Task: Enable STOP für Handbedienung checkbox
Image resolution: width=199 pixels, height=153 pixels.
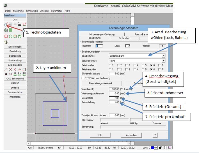Action: coord(83,78)
